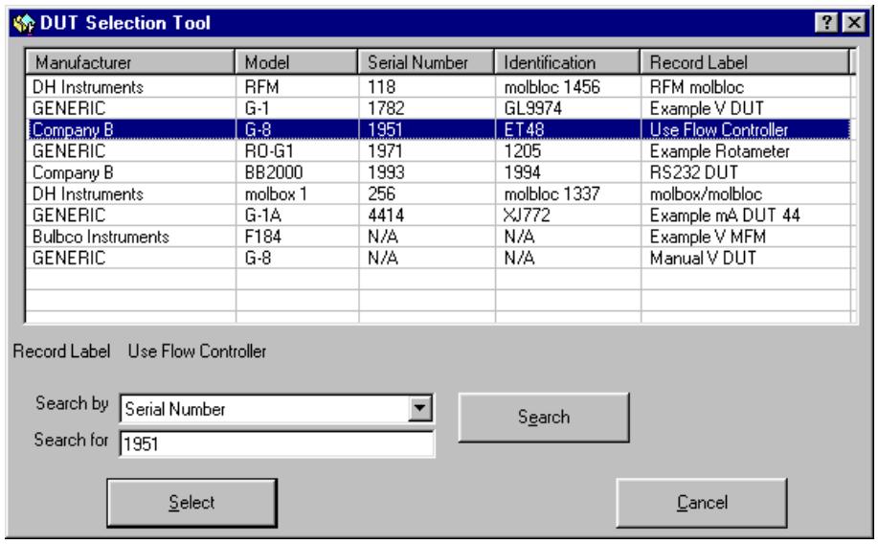Click identification cell molbloc 1456
878x544 pixels.
point(568,87)
